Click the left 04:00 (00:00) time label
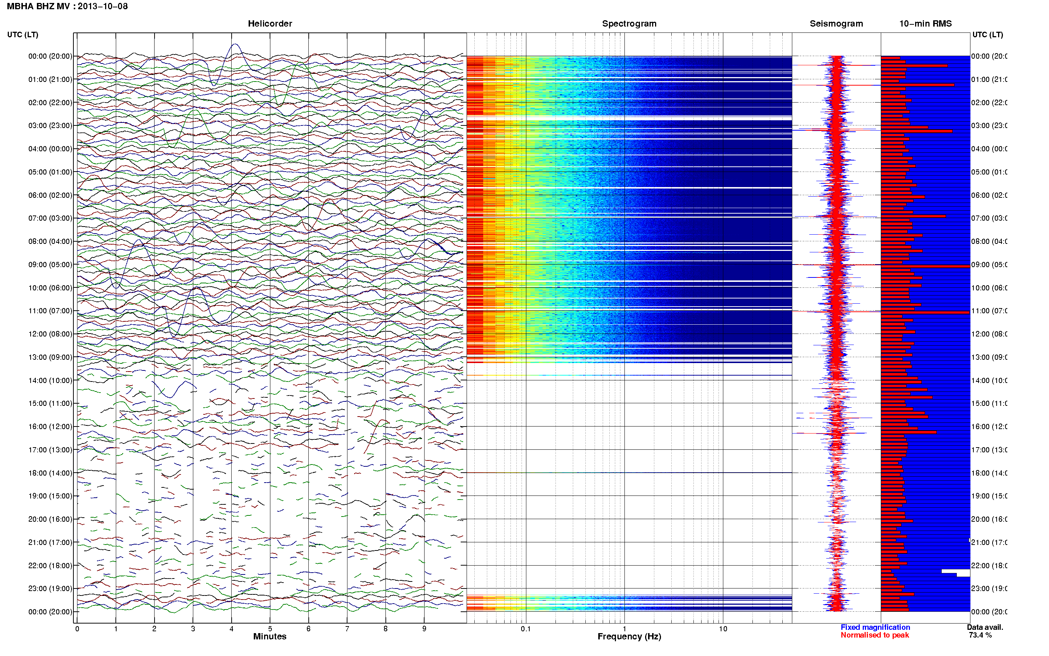The image size is (1049, 656). pos(50,149)
